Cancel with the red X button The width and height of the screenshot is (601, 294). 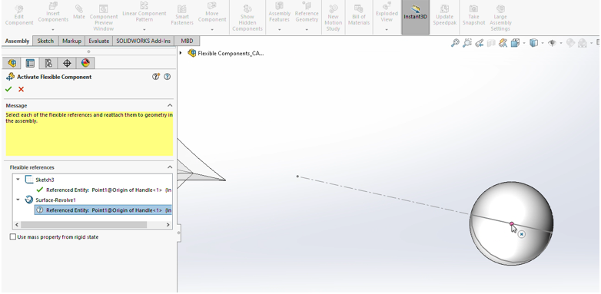tap(21, 89)
